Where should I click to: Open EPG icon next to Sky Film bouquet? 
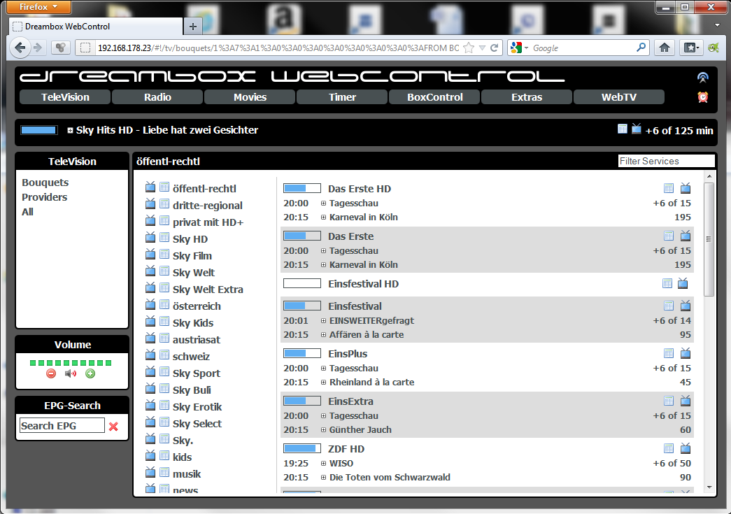pyautogui.click(x=164, y=254)
